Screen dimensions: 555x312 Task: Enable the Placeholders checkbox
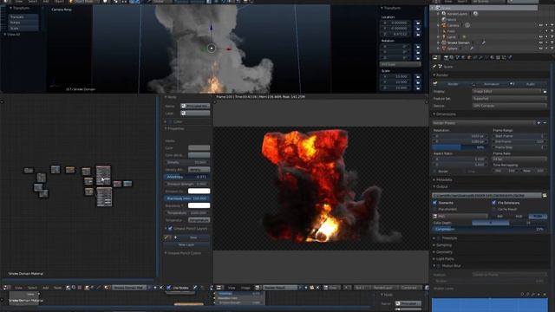(x=434, y=209)
